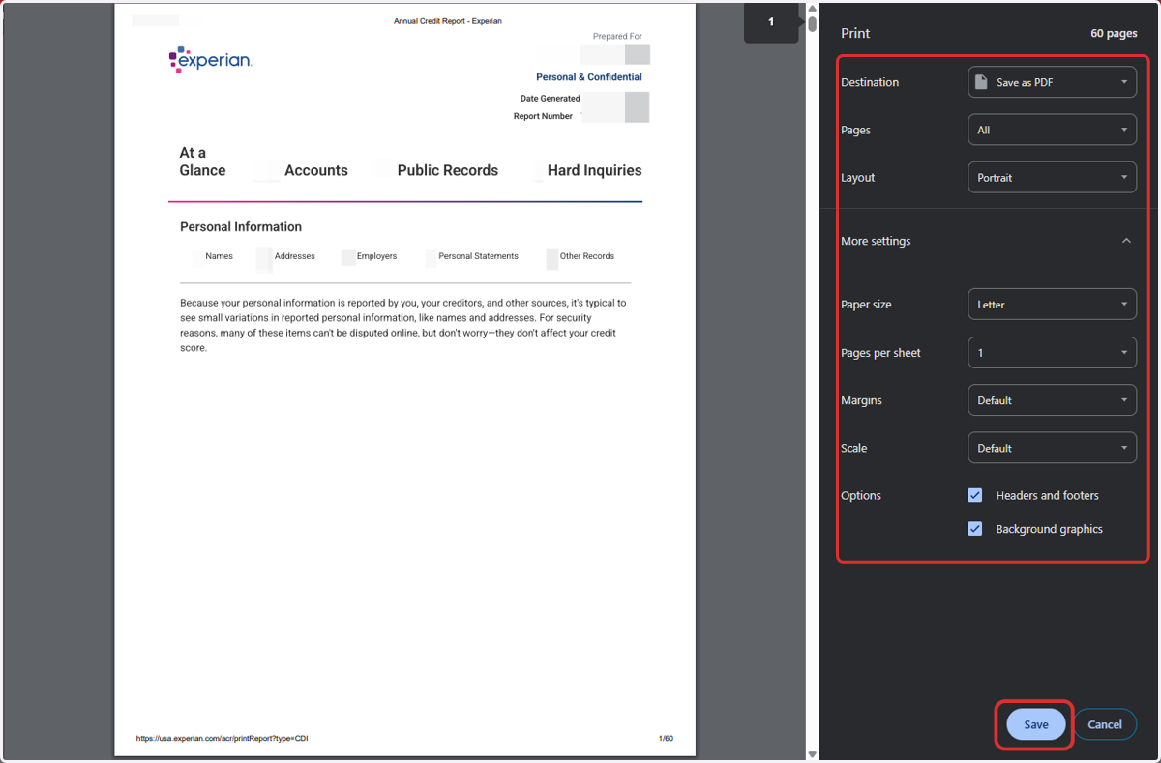Click the 'Report Number' label
The height and width of the screenshot is (763, 1161).
click(543, 116)
